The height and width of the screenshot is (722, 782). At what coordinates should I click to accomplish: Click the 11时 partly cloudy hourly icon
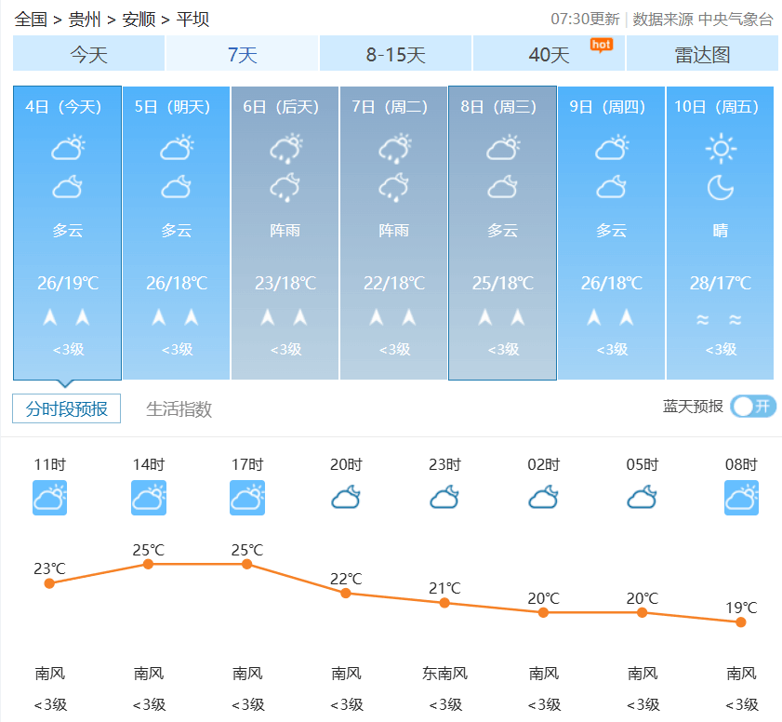pos(49,498)
